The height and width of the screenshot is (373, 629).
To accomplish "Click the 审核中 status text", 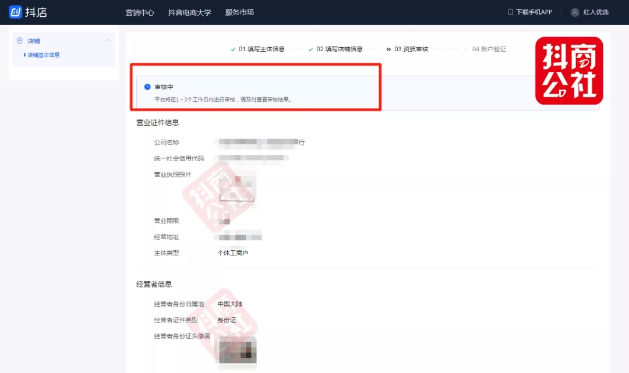I will [164, 87].
